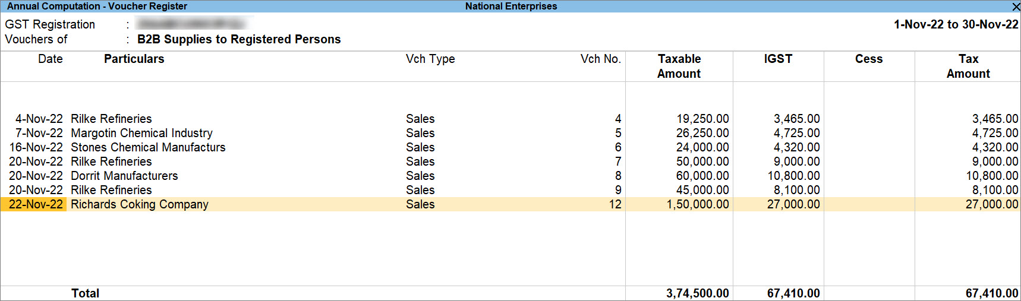Click taxable amount 1,50,000.00
1021x301 pixels.
pyautogui.click(x=698, y=204)
